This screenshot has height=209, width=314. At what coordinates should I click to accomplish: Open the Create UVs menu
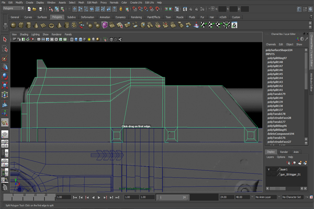(136, 3)
